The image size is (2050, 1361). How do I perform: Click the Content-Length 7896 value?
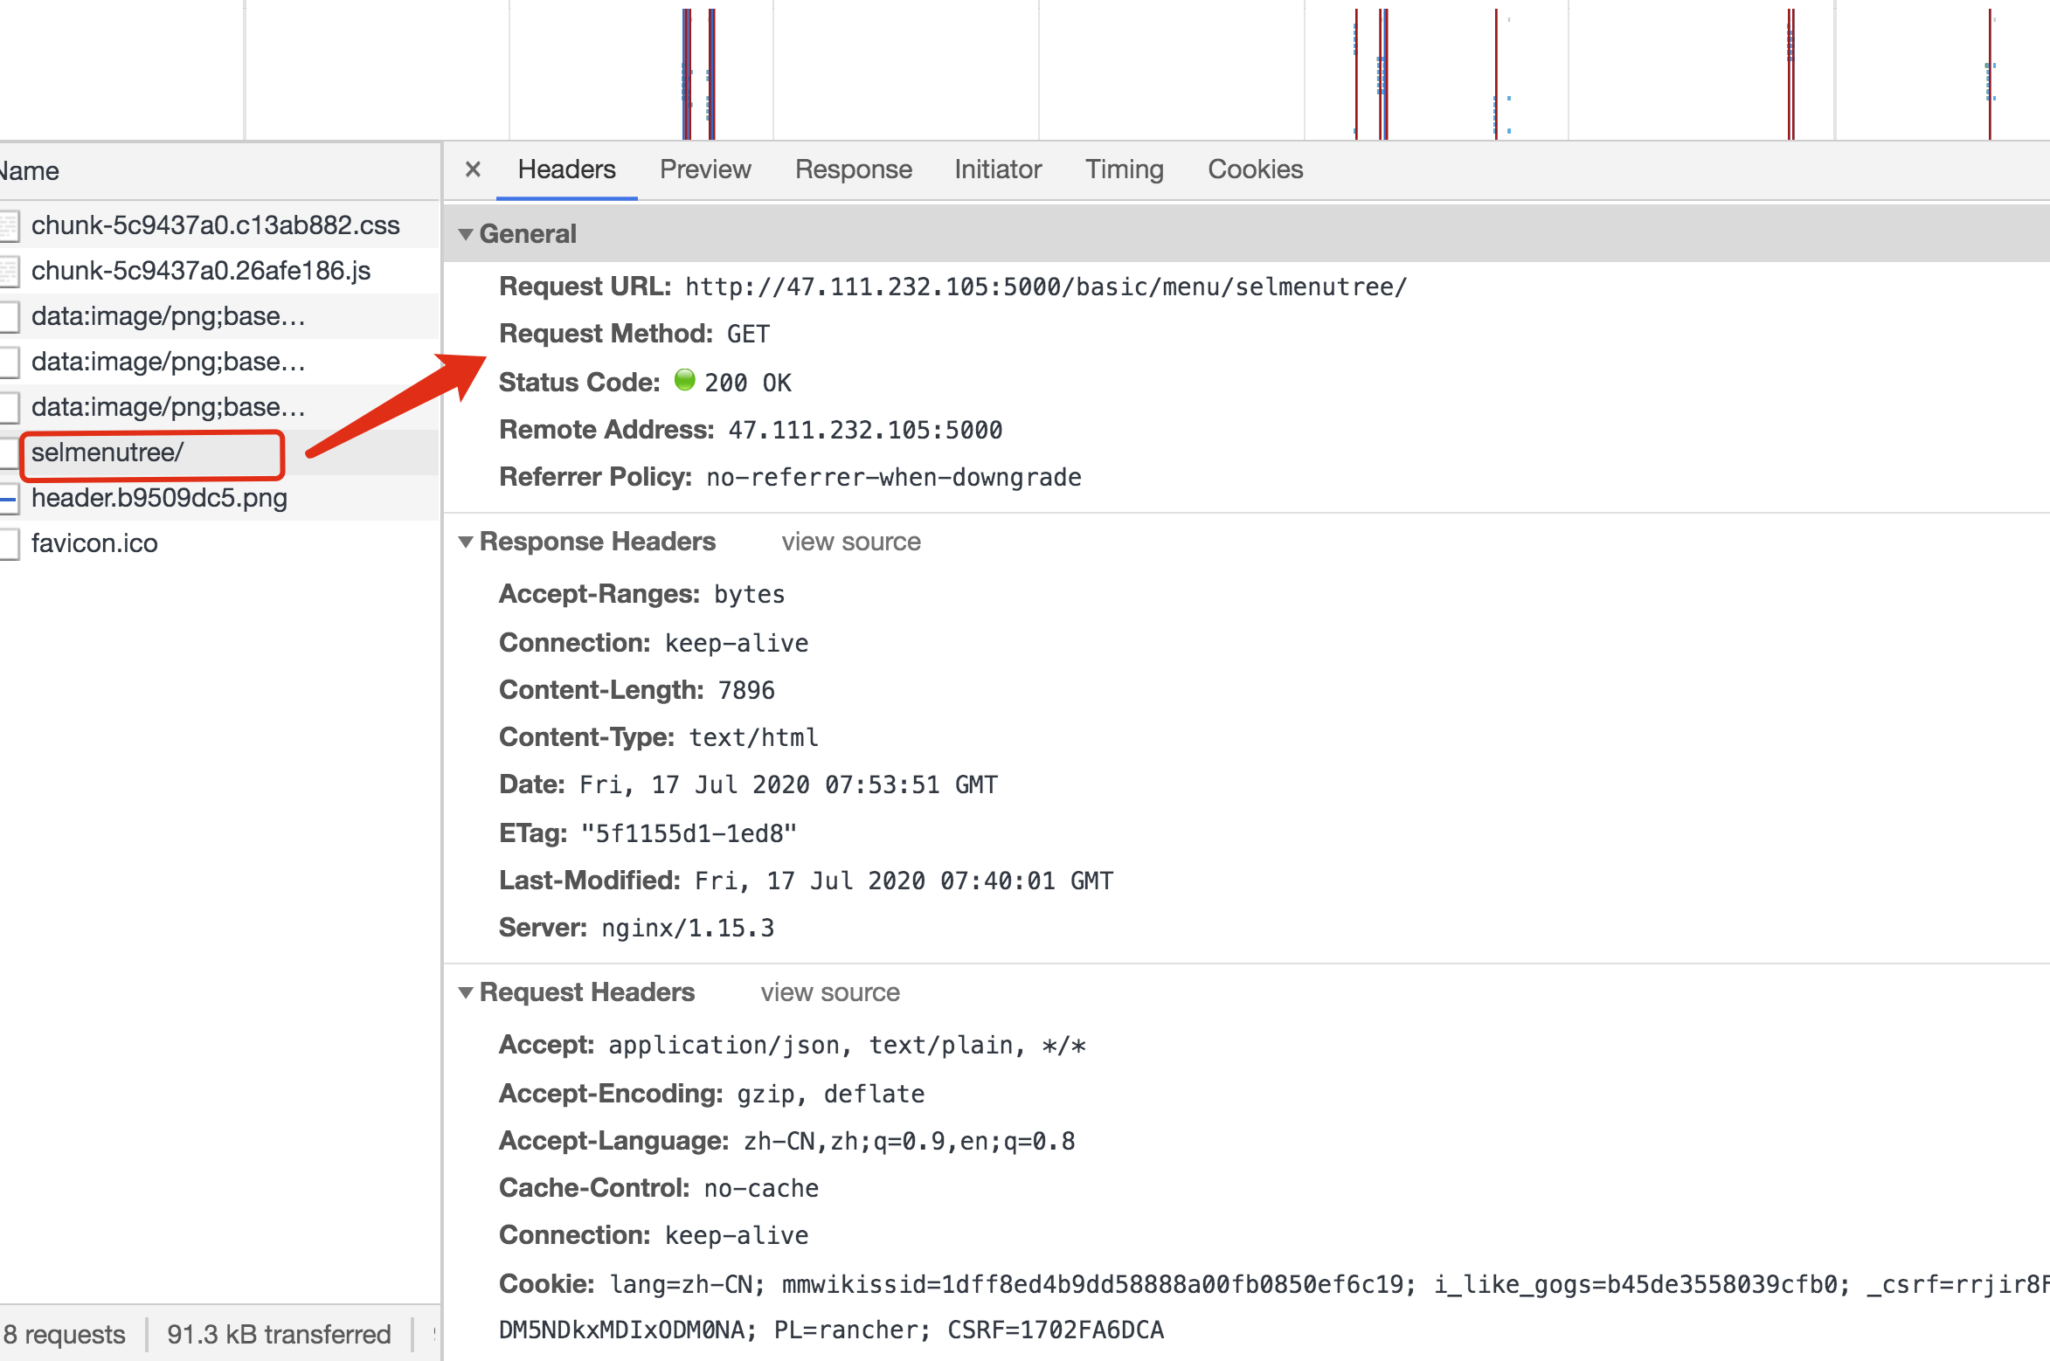(746, 690)
